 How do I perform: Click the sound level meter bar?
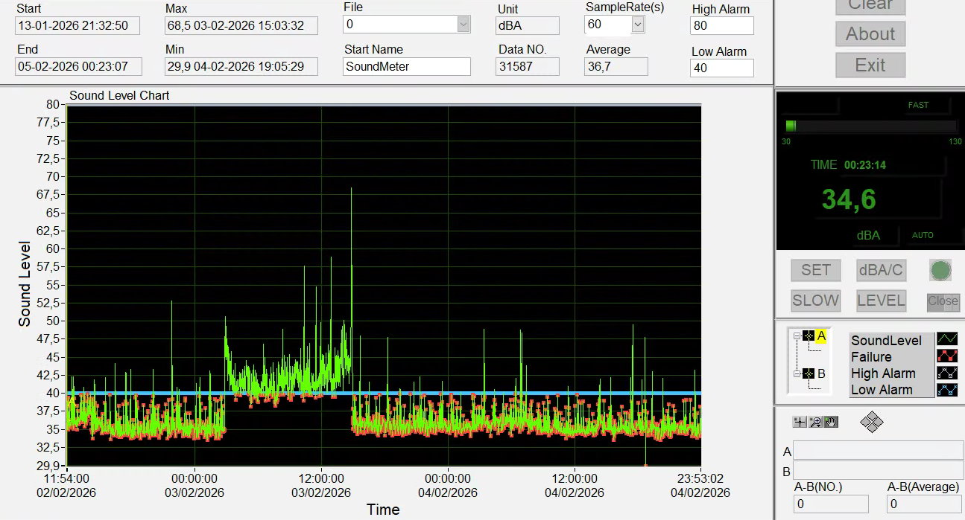coord(870,126)
